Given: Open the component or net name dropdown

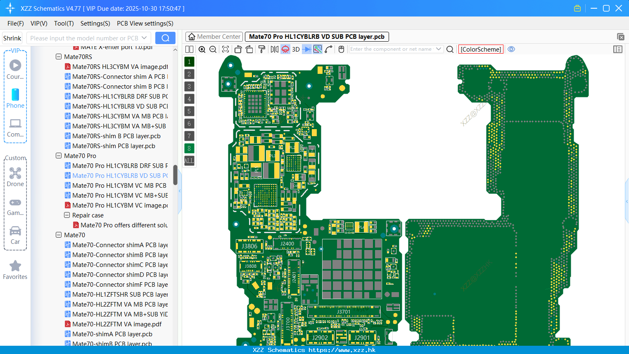Looking at the screenshot, I should point(439,49).
